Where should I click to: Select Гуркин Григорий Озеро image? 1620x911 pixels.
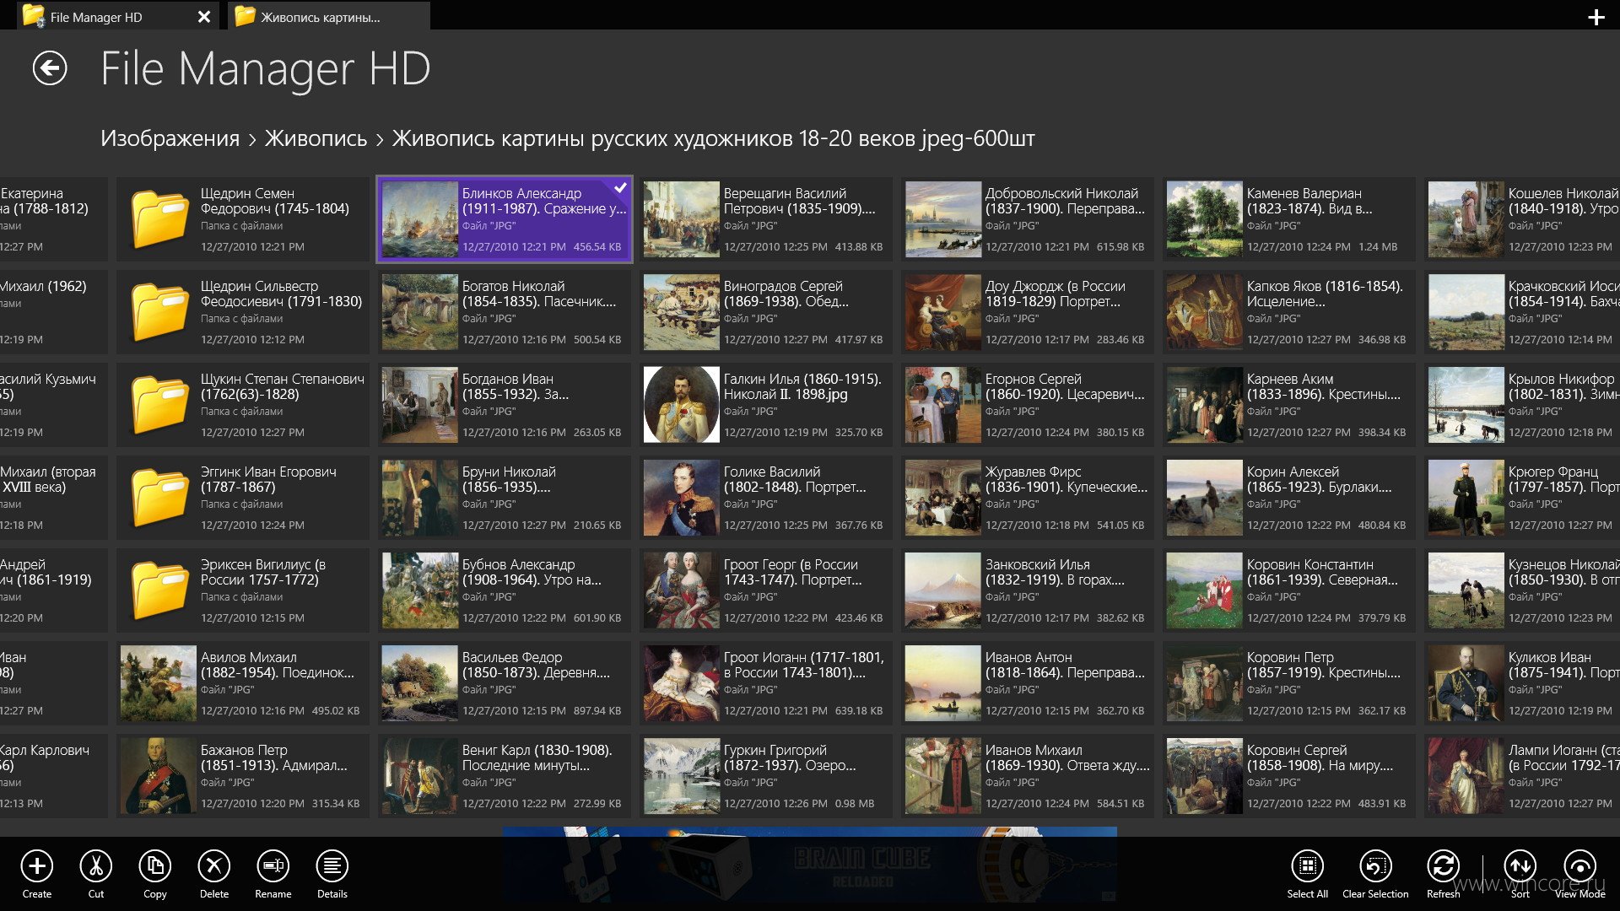[766, 776]
